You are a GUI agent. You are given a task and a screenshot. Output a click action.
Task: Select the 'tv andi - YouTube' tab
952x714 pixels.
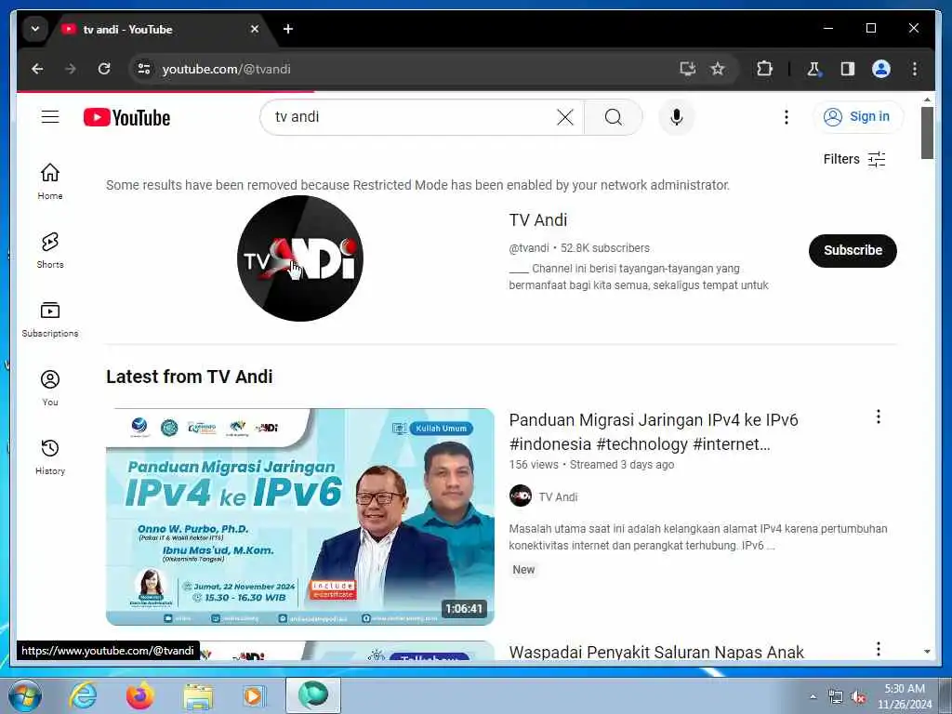pyautogui.click(x=158, y=29)
